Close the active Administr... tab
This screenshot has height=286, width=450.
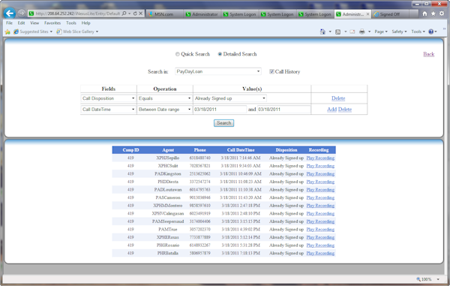pos(367,14)
